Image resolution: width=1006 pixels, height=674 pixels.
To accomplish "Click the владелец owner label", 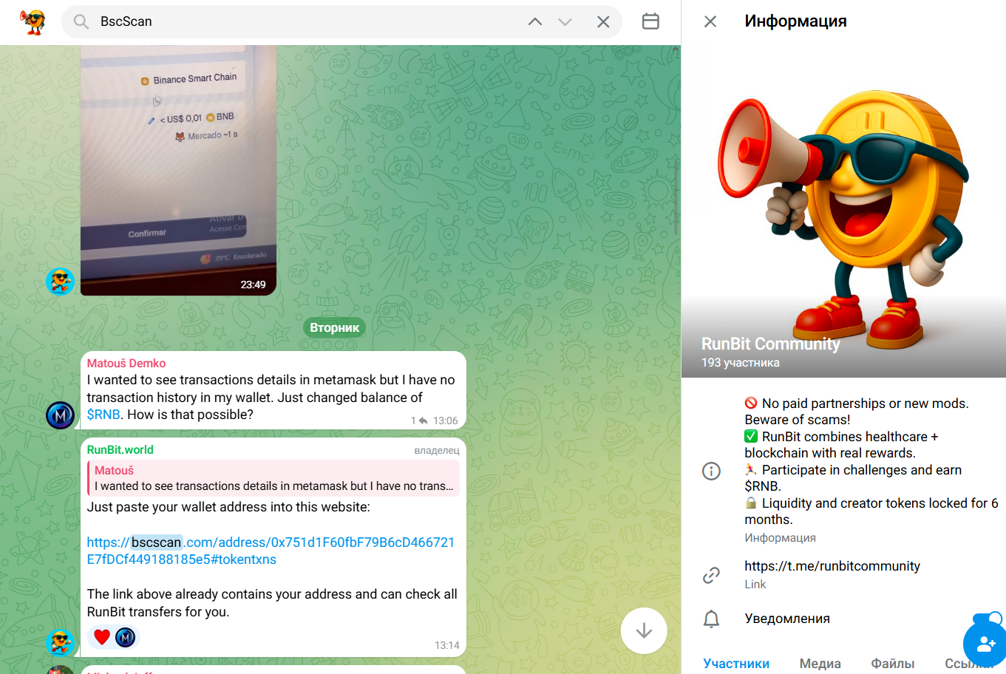I will pos(437,450).
